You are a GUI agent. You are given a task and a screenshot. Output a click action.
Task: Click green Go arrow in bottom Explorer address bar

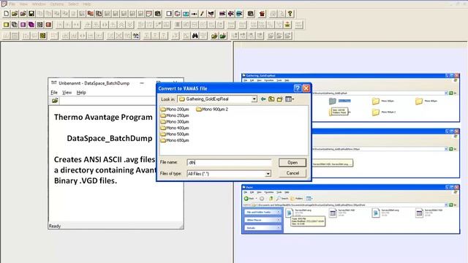point(451,205)
